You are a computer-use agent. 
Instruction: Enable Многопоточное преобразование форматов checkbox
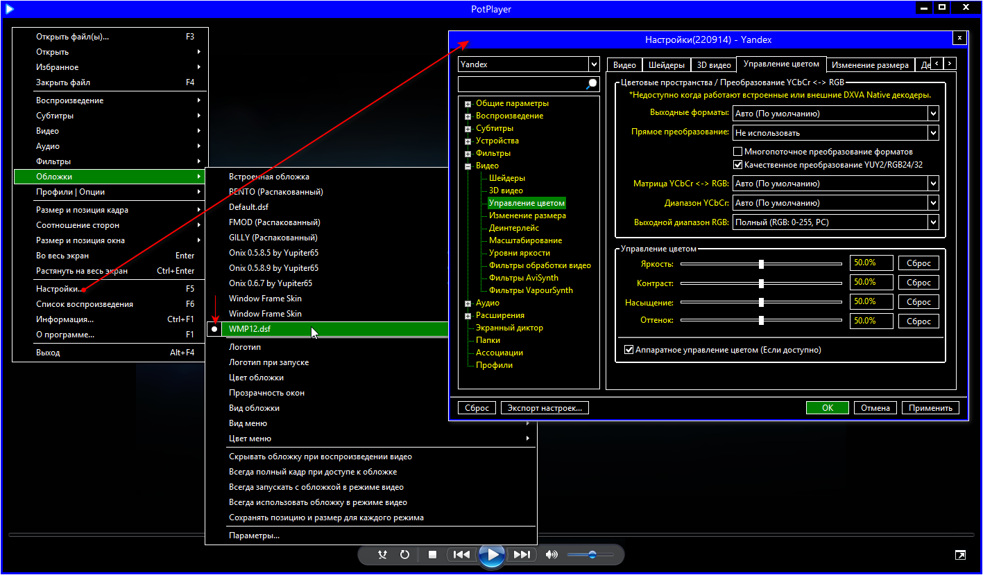pyautogui.click(x=738, y=152)
